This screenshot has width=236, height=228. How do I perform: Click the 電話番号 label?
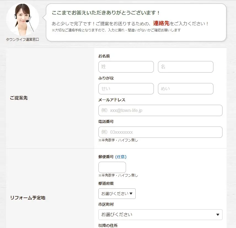106,122
